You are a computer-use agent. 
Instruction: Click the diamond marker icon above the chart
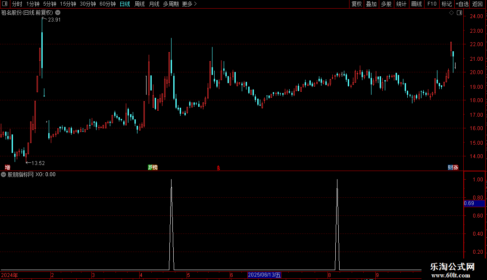pos(451,13)
